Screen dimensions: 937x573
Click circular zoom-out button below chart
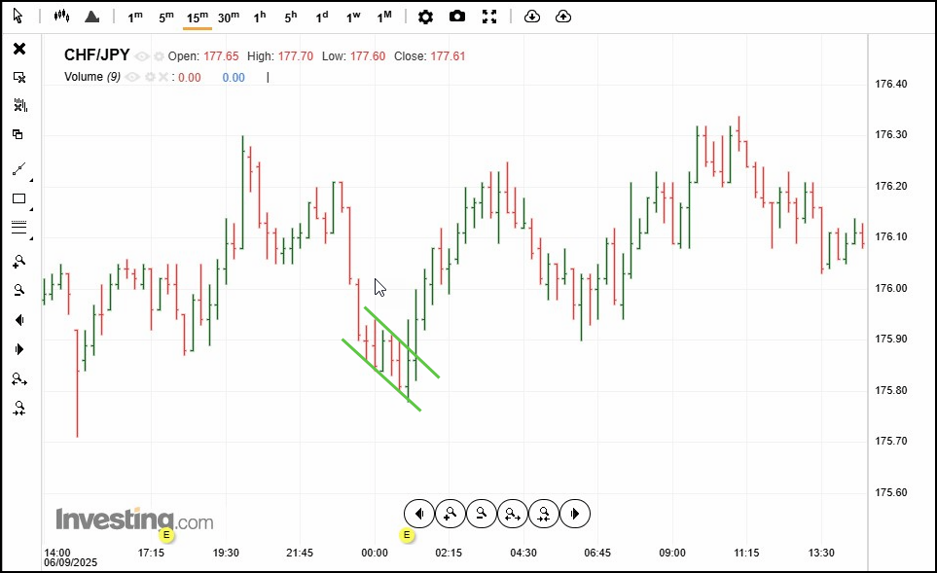(x=481, y=514)
